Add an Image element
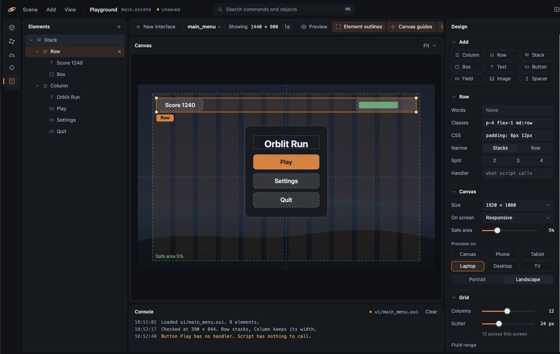The width and height of the screenshot is (560, 354). click(502, 79)
